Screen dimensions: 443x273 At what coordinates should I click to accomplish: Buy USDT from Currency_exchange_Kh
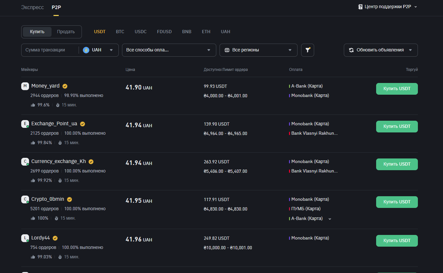[397, 164]
